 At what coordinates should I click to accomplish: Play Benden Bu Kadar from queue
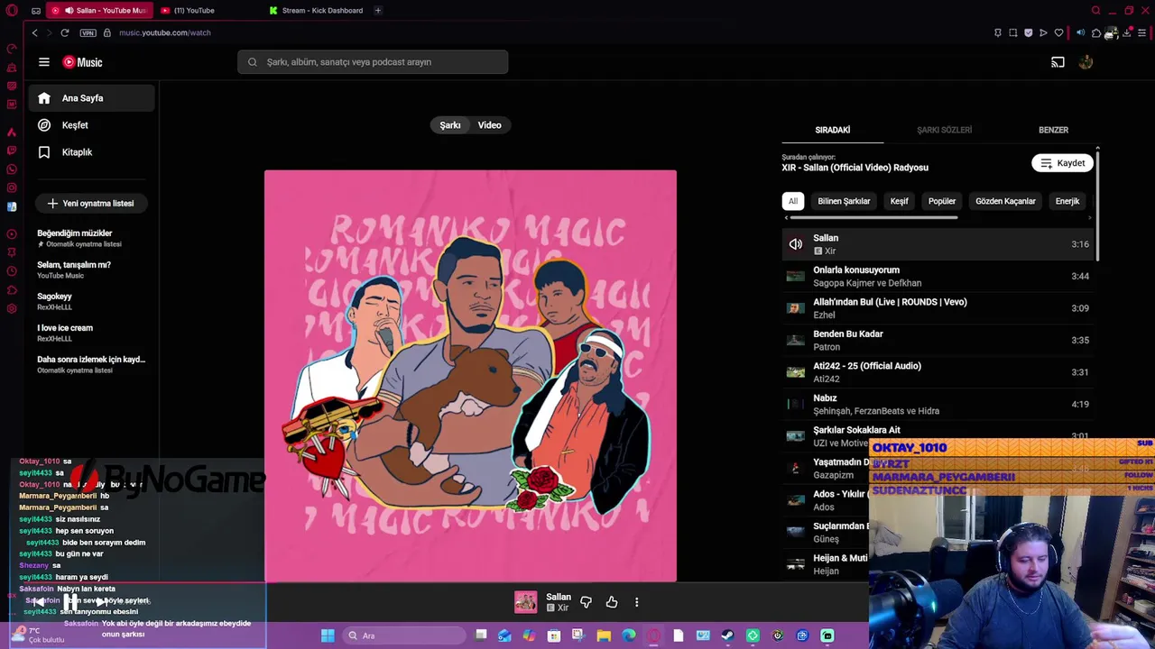[938, 340]
